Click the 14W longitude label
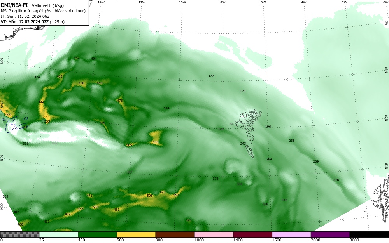This screenshot has width=389, height=243. click(x=101, y=2)
